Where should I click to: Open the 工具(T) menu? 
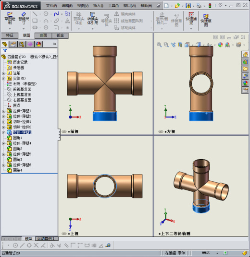113,6
